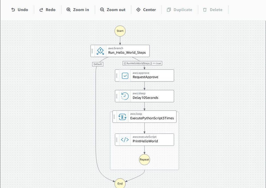Select the Start node
Screen dimensions: 266x188
pos(120,31)
